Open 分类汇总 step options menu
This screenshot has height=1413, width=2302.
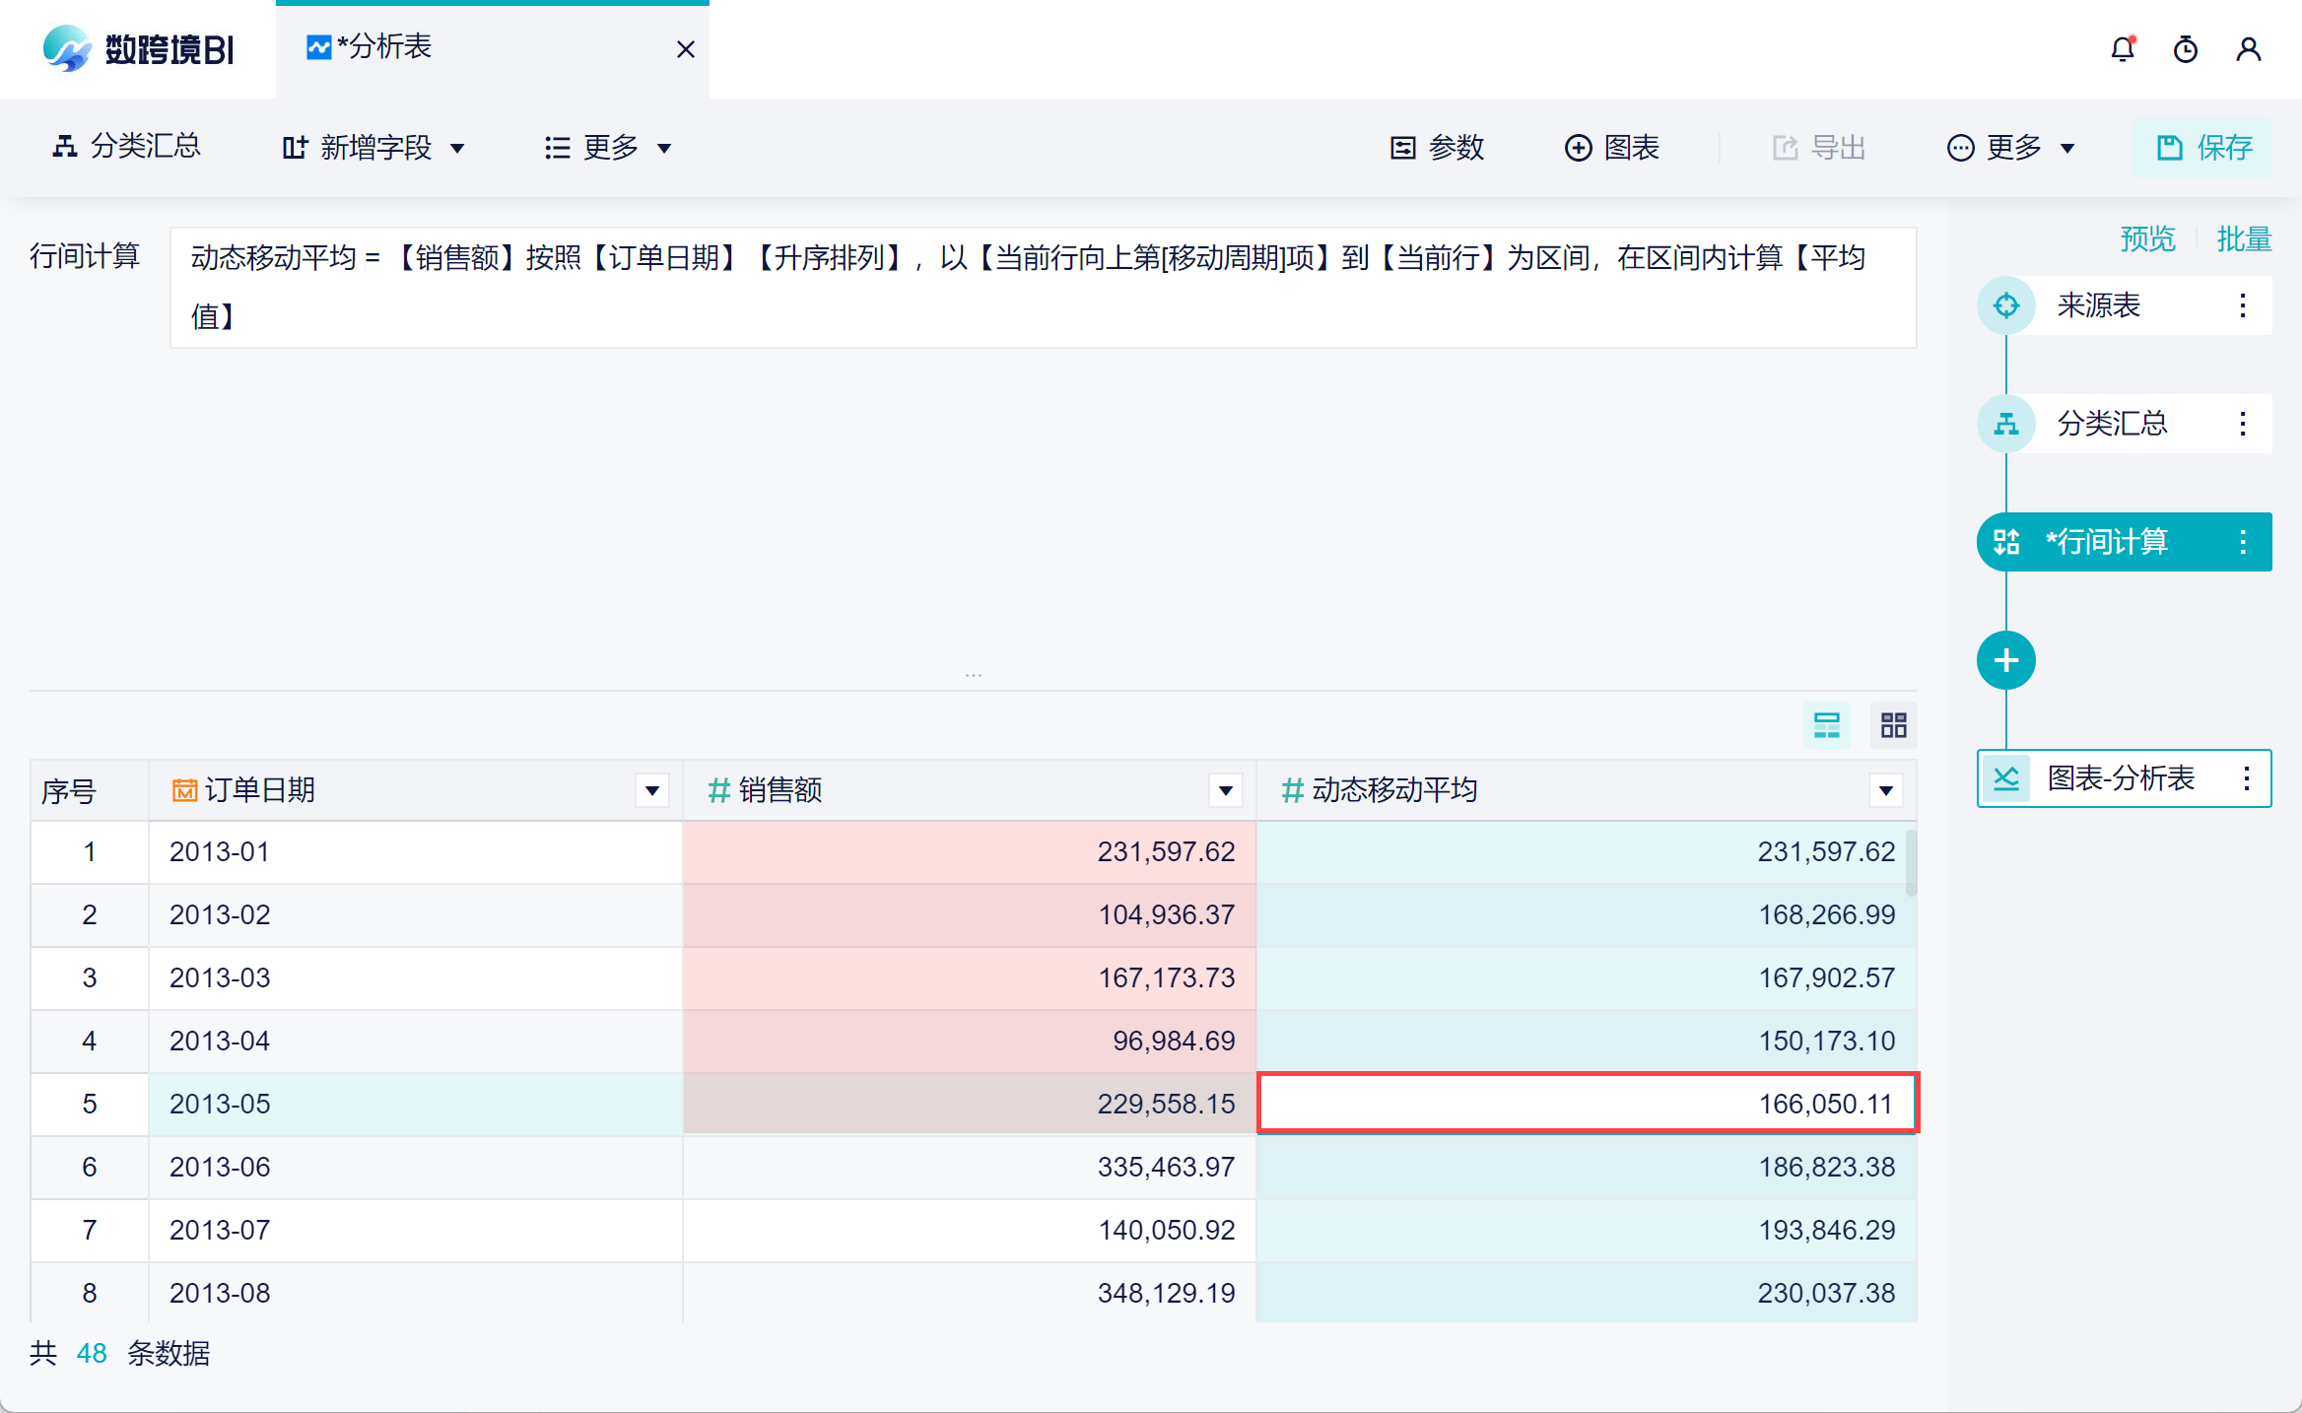click(2242, 424)
